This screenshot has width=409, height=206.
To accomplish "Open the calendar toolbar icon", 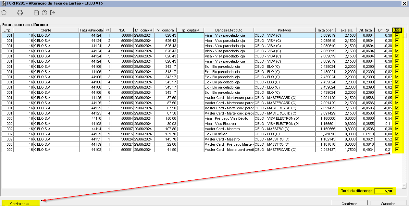I will 36,13.
